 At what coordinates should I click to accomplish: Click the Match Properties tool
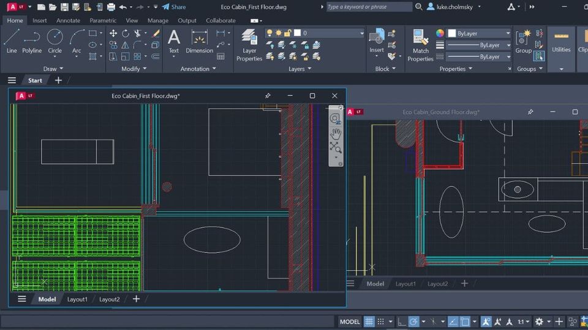420,45
